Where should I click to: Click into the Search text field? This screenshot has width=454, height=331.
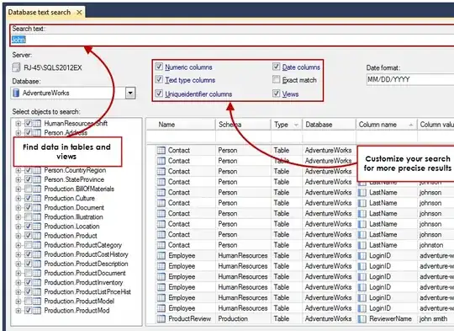point(232,40)
